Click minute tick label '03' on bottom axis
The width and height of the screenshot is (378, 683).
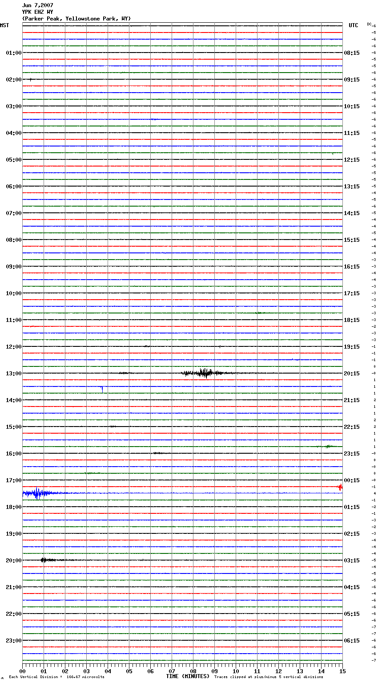click(86, 671)
